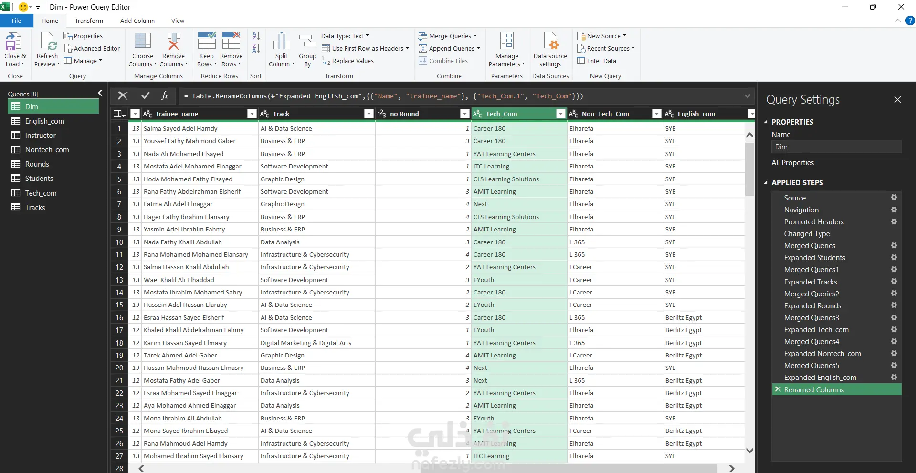Viewport: 916px width, 473px height.
Task: Click the Enter Data icon
Action: coord(581,61)
